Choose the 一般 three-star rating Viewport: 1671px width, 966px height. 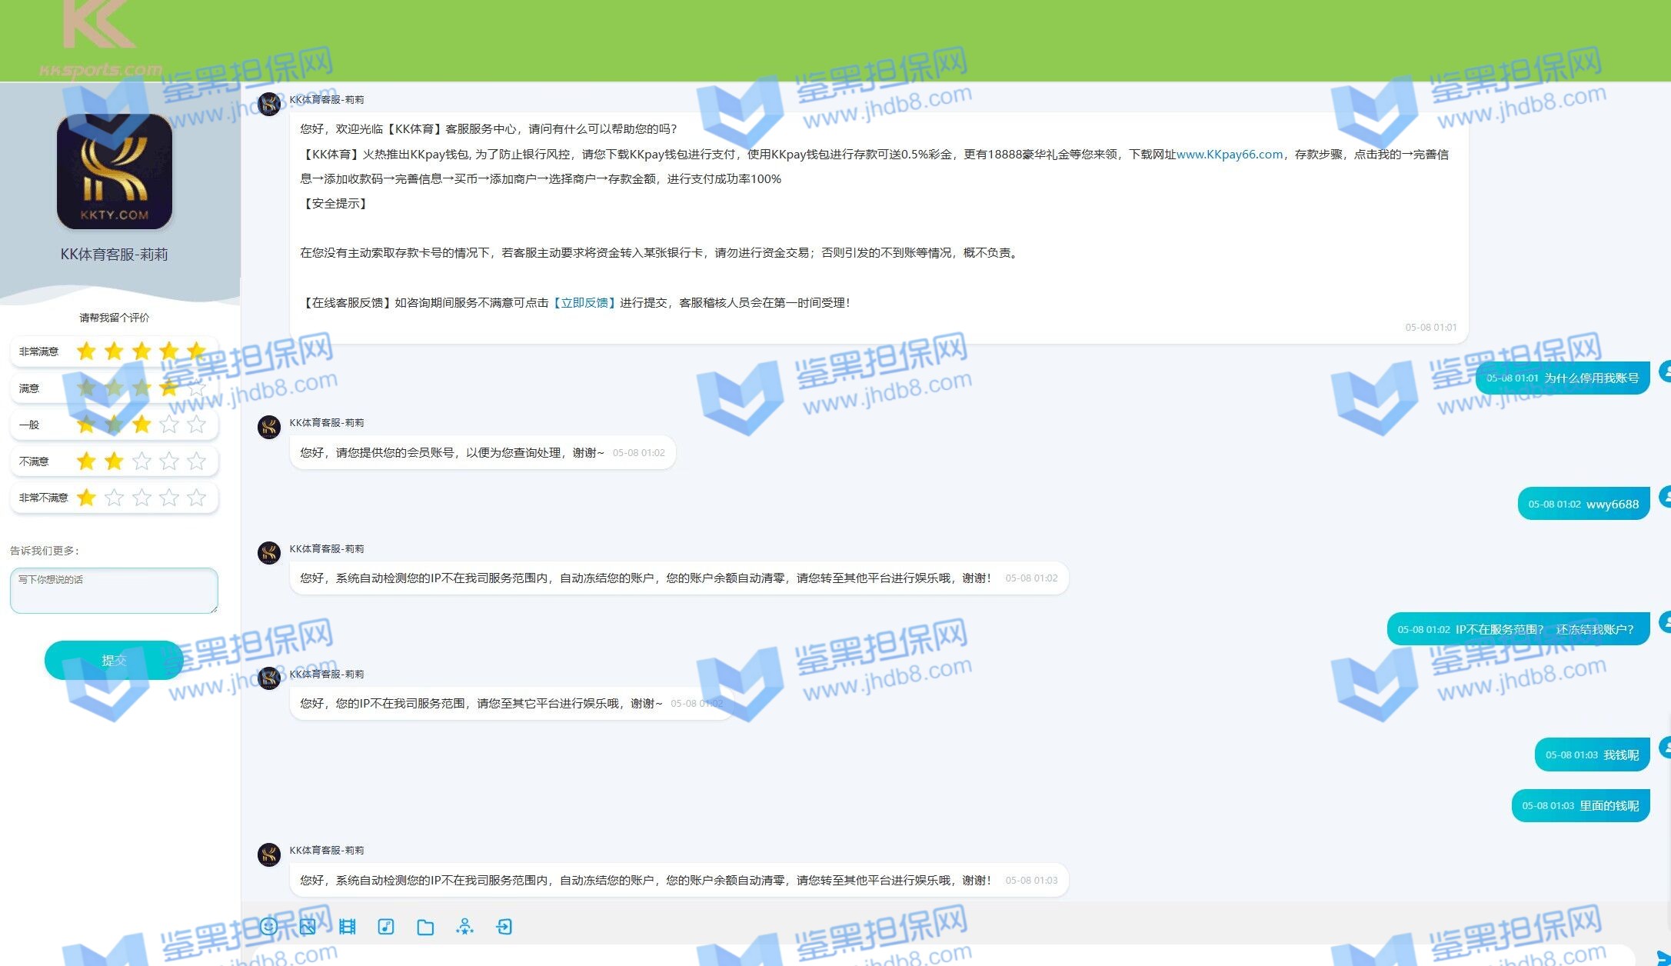115,425
